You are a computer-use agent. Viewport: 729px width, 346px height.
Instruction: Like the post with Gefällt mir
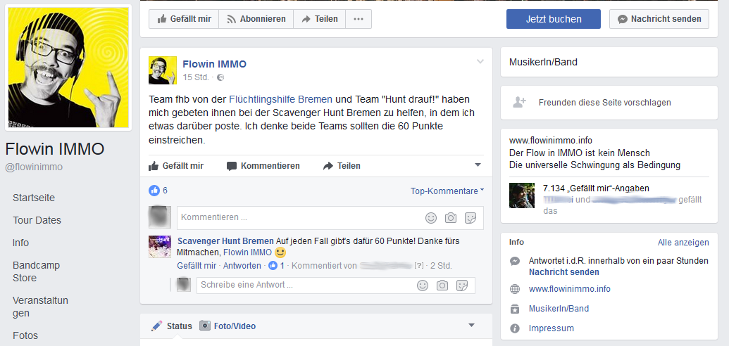(176, 166)
